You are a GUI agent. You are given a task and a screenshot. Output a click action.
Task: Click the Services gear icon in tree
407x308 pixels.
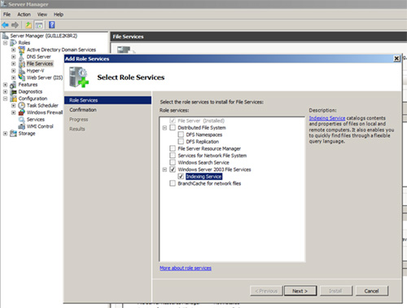pos(21,120)
